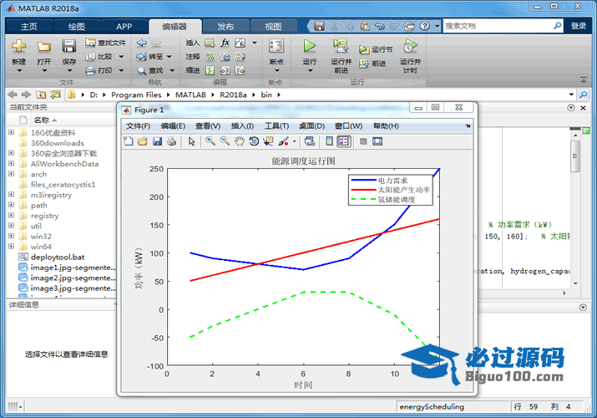Toggle the Insert Legend button
Image resolution: width=597 pixels, height=418 pixels.
click(343, 141)
